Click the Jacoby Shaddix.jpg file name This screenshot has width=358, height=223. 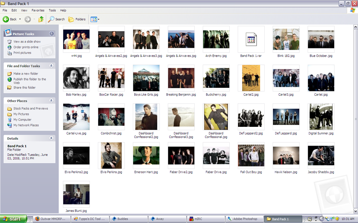click(x=321, y=172)
